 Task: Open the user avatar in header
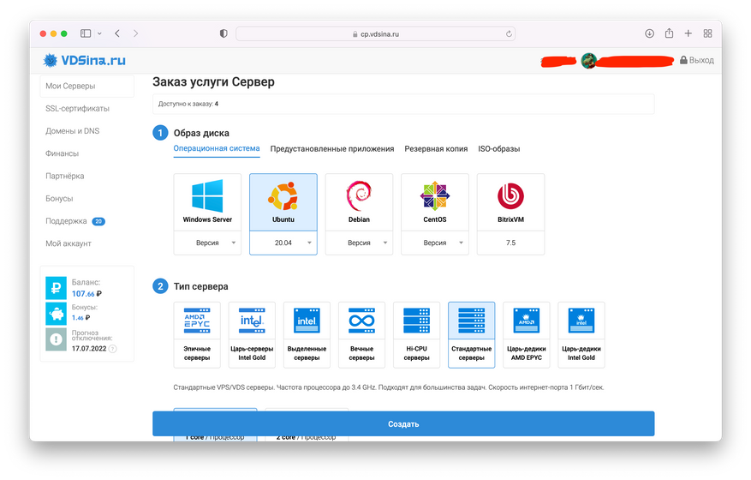point(588,60)
